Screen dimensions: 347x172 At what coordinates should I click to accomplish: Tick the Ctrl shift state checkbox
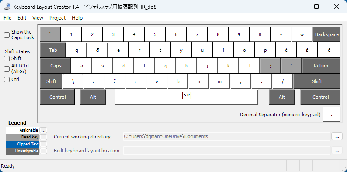tap(7, 79)
